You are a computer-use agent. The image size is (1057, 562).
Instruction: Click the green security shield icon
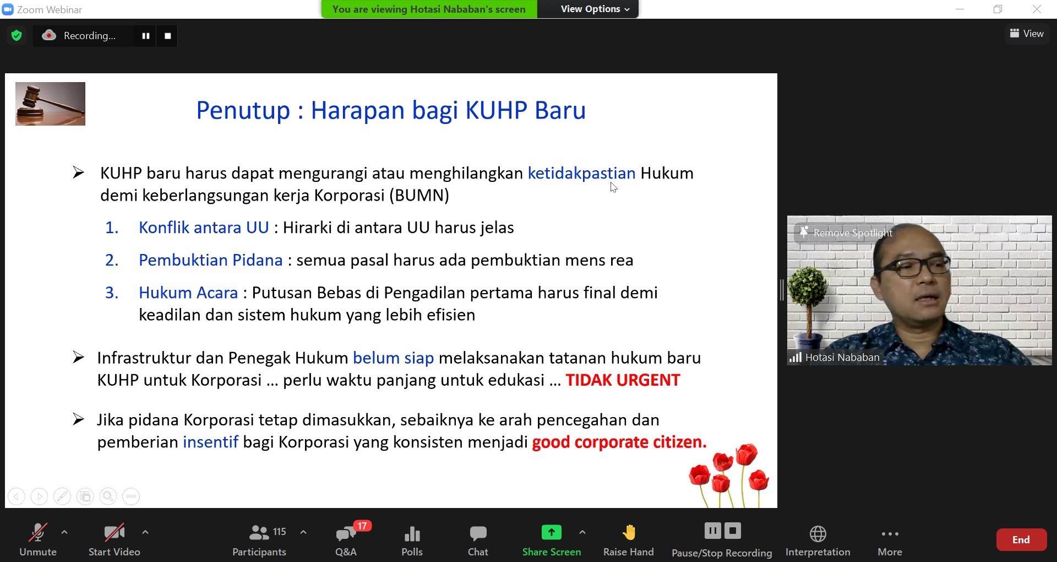[x=16, y=35]
